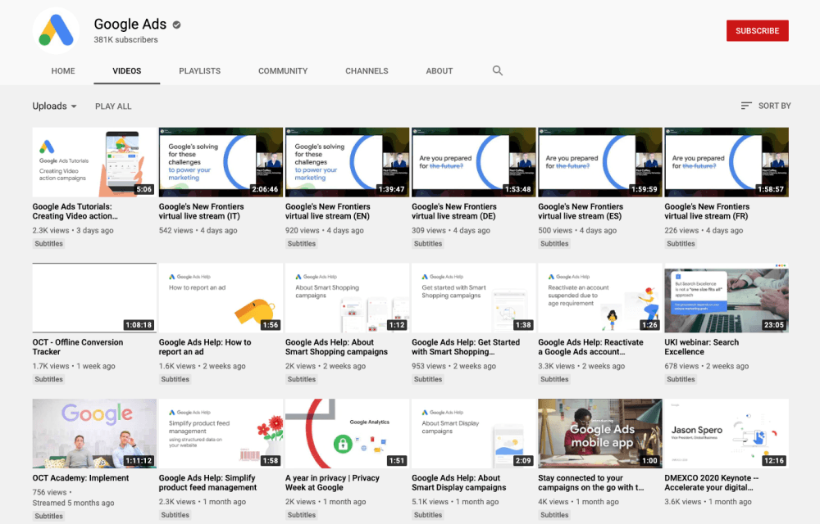Click the 1:08:18 duration on OCT video

point(139,324)
